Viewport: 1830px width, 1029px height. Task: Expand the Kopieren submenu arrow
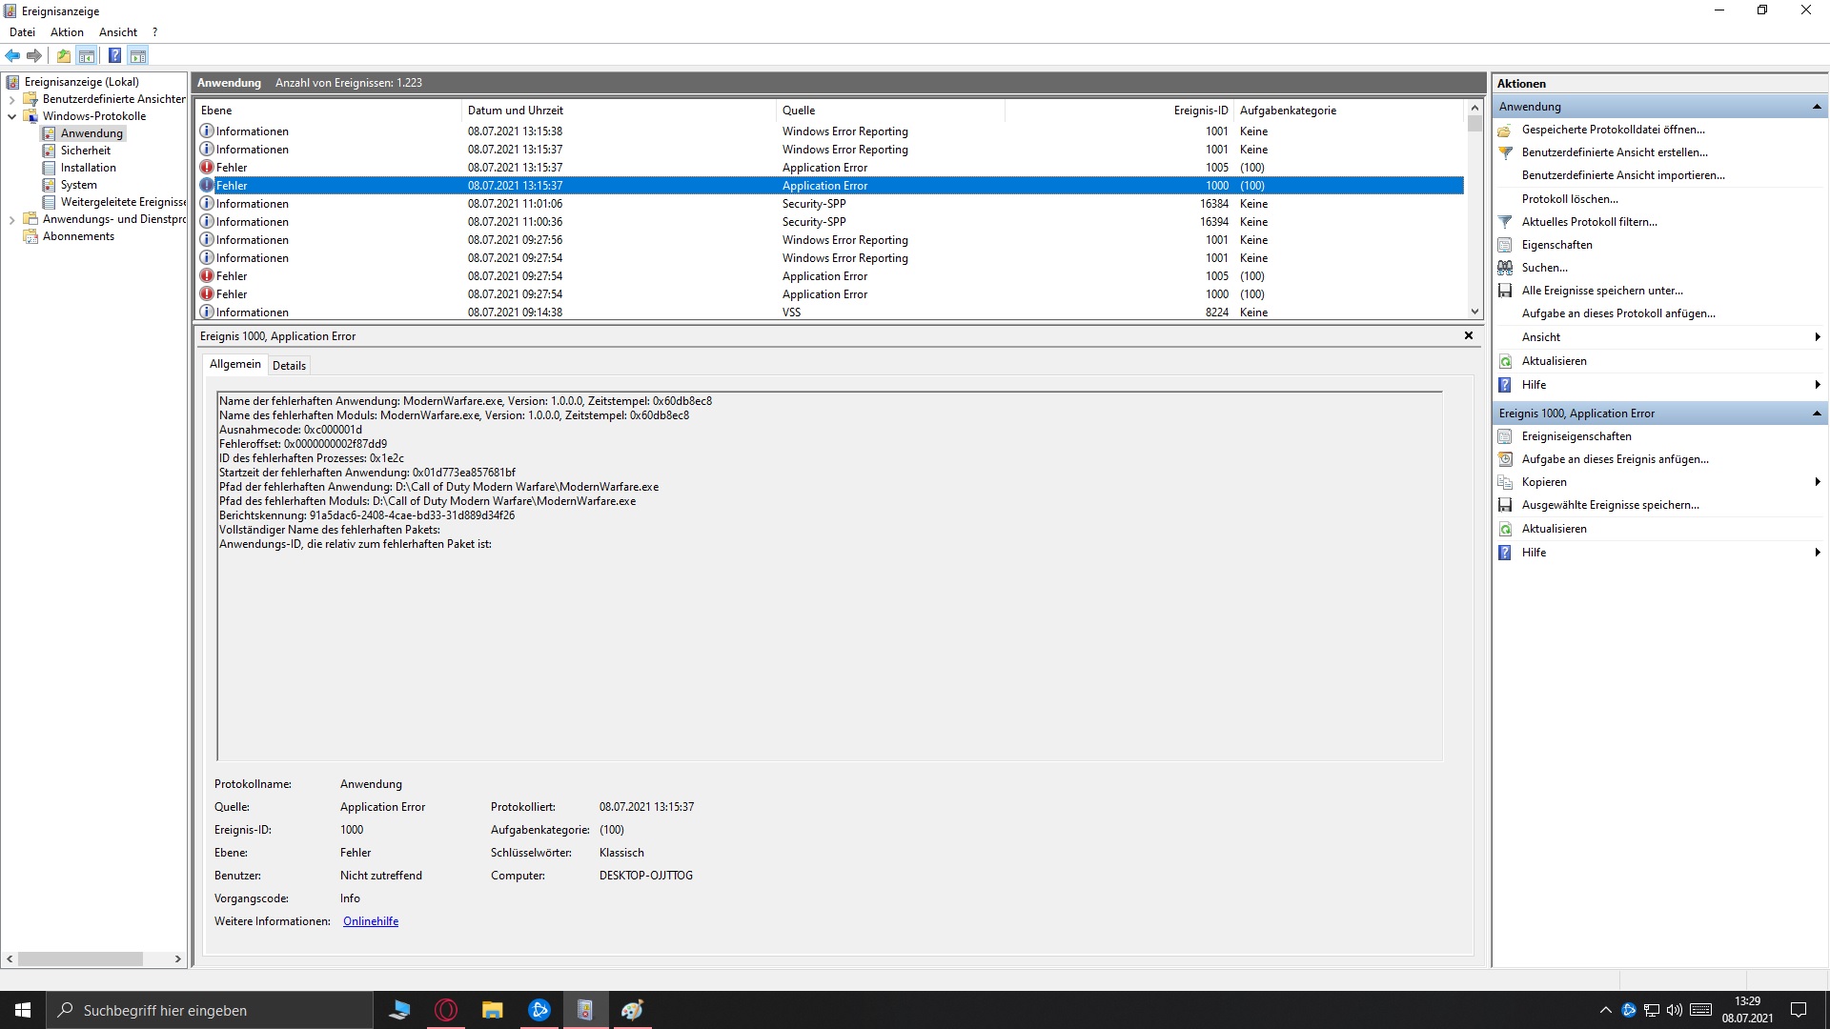(1817, 482)
